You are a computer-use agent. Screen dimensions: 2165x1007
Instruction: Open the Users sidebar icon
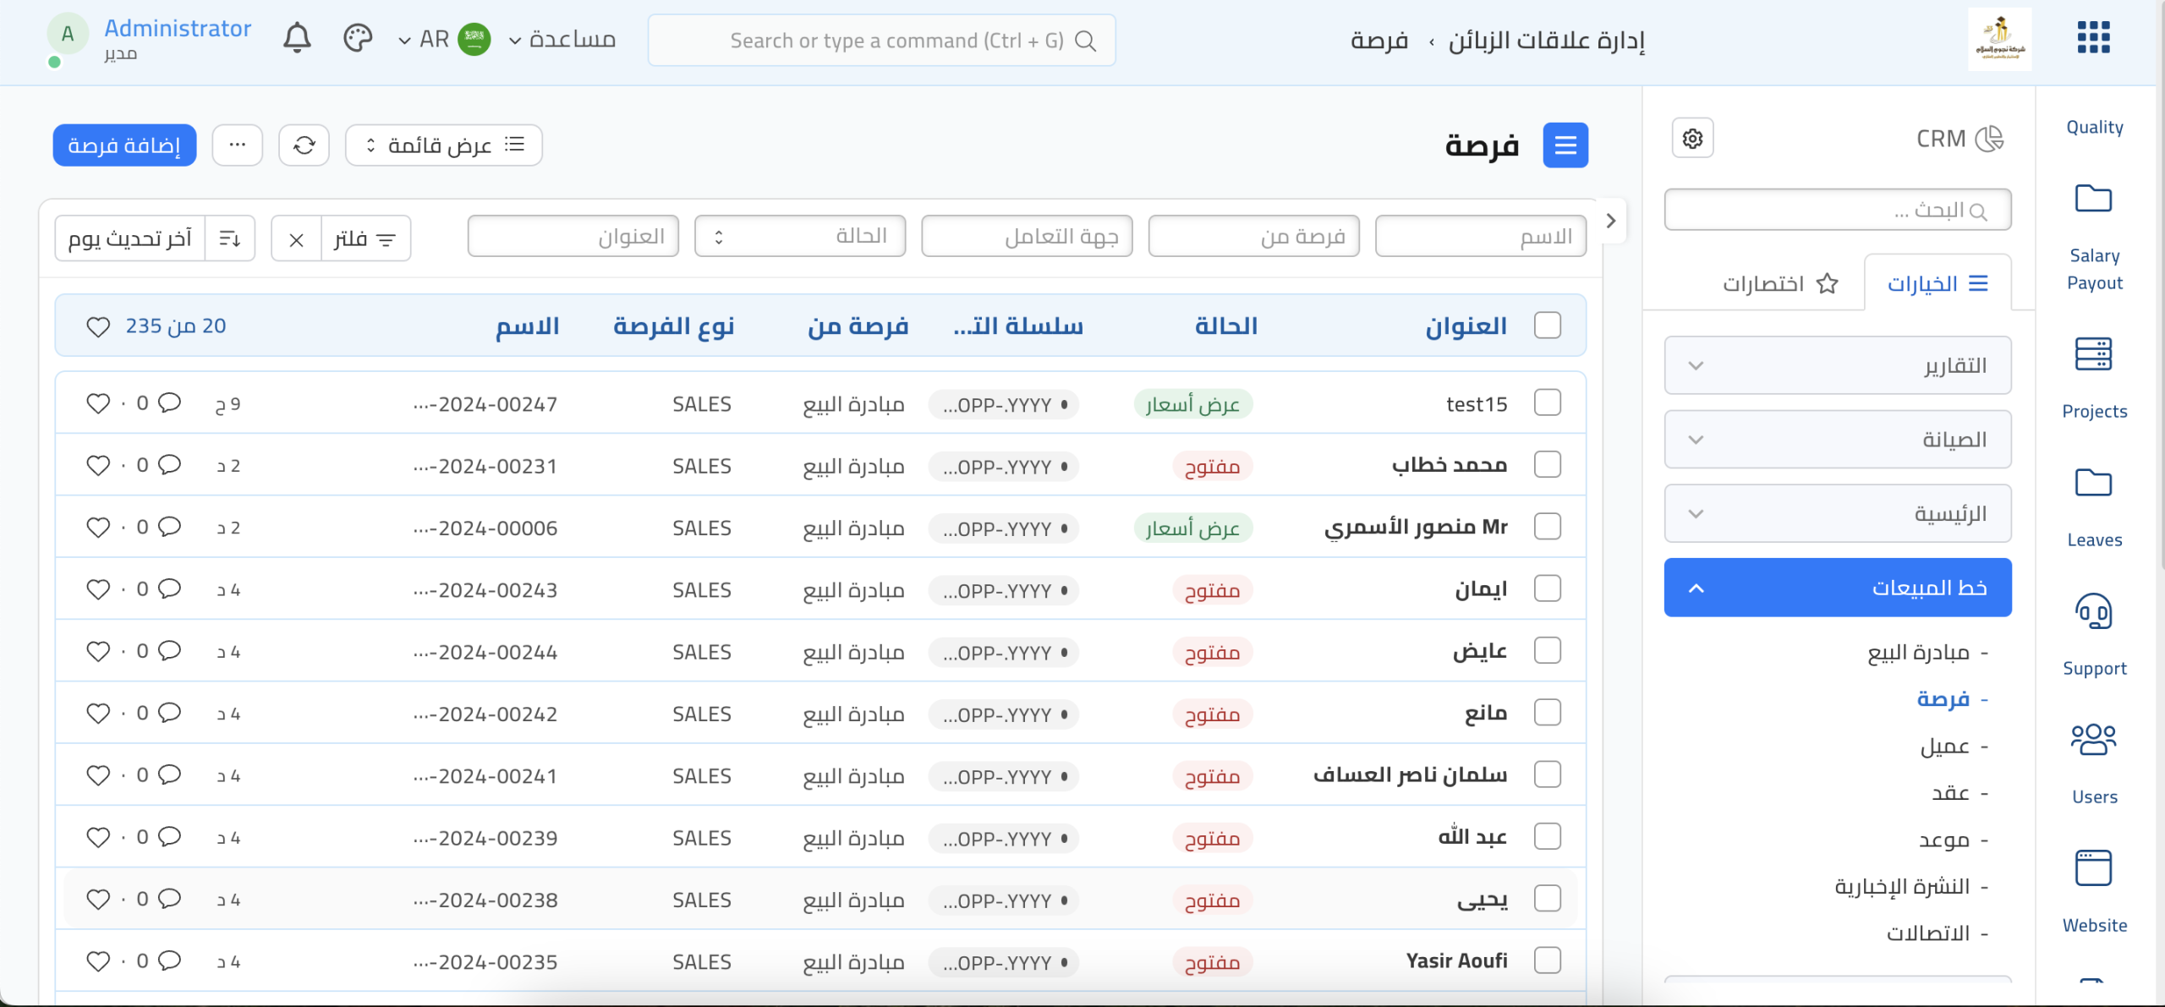pyautogui.click(x=2093, y=740)
